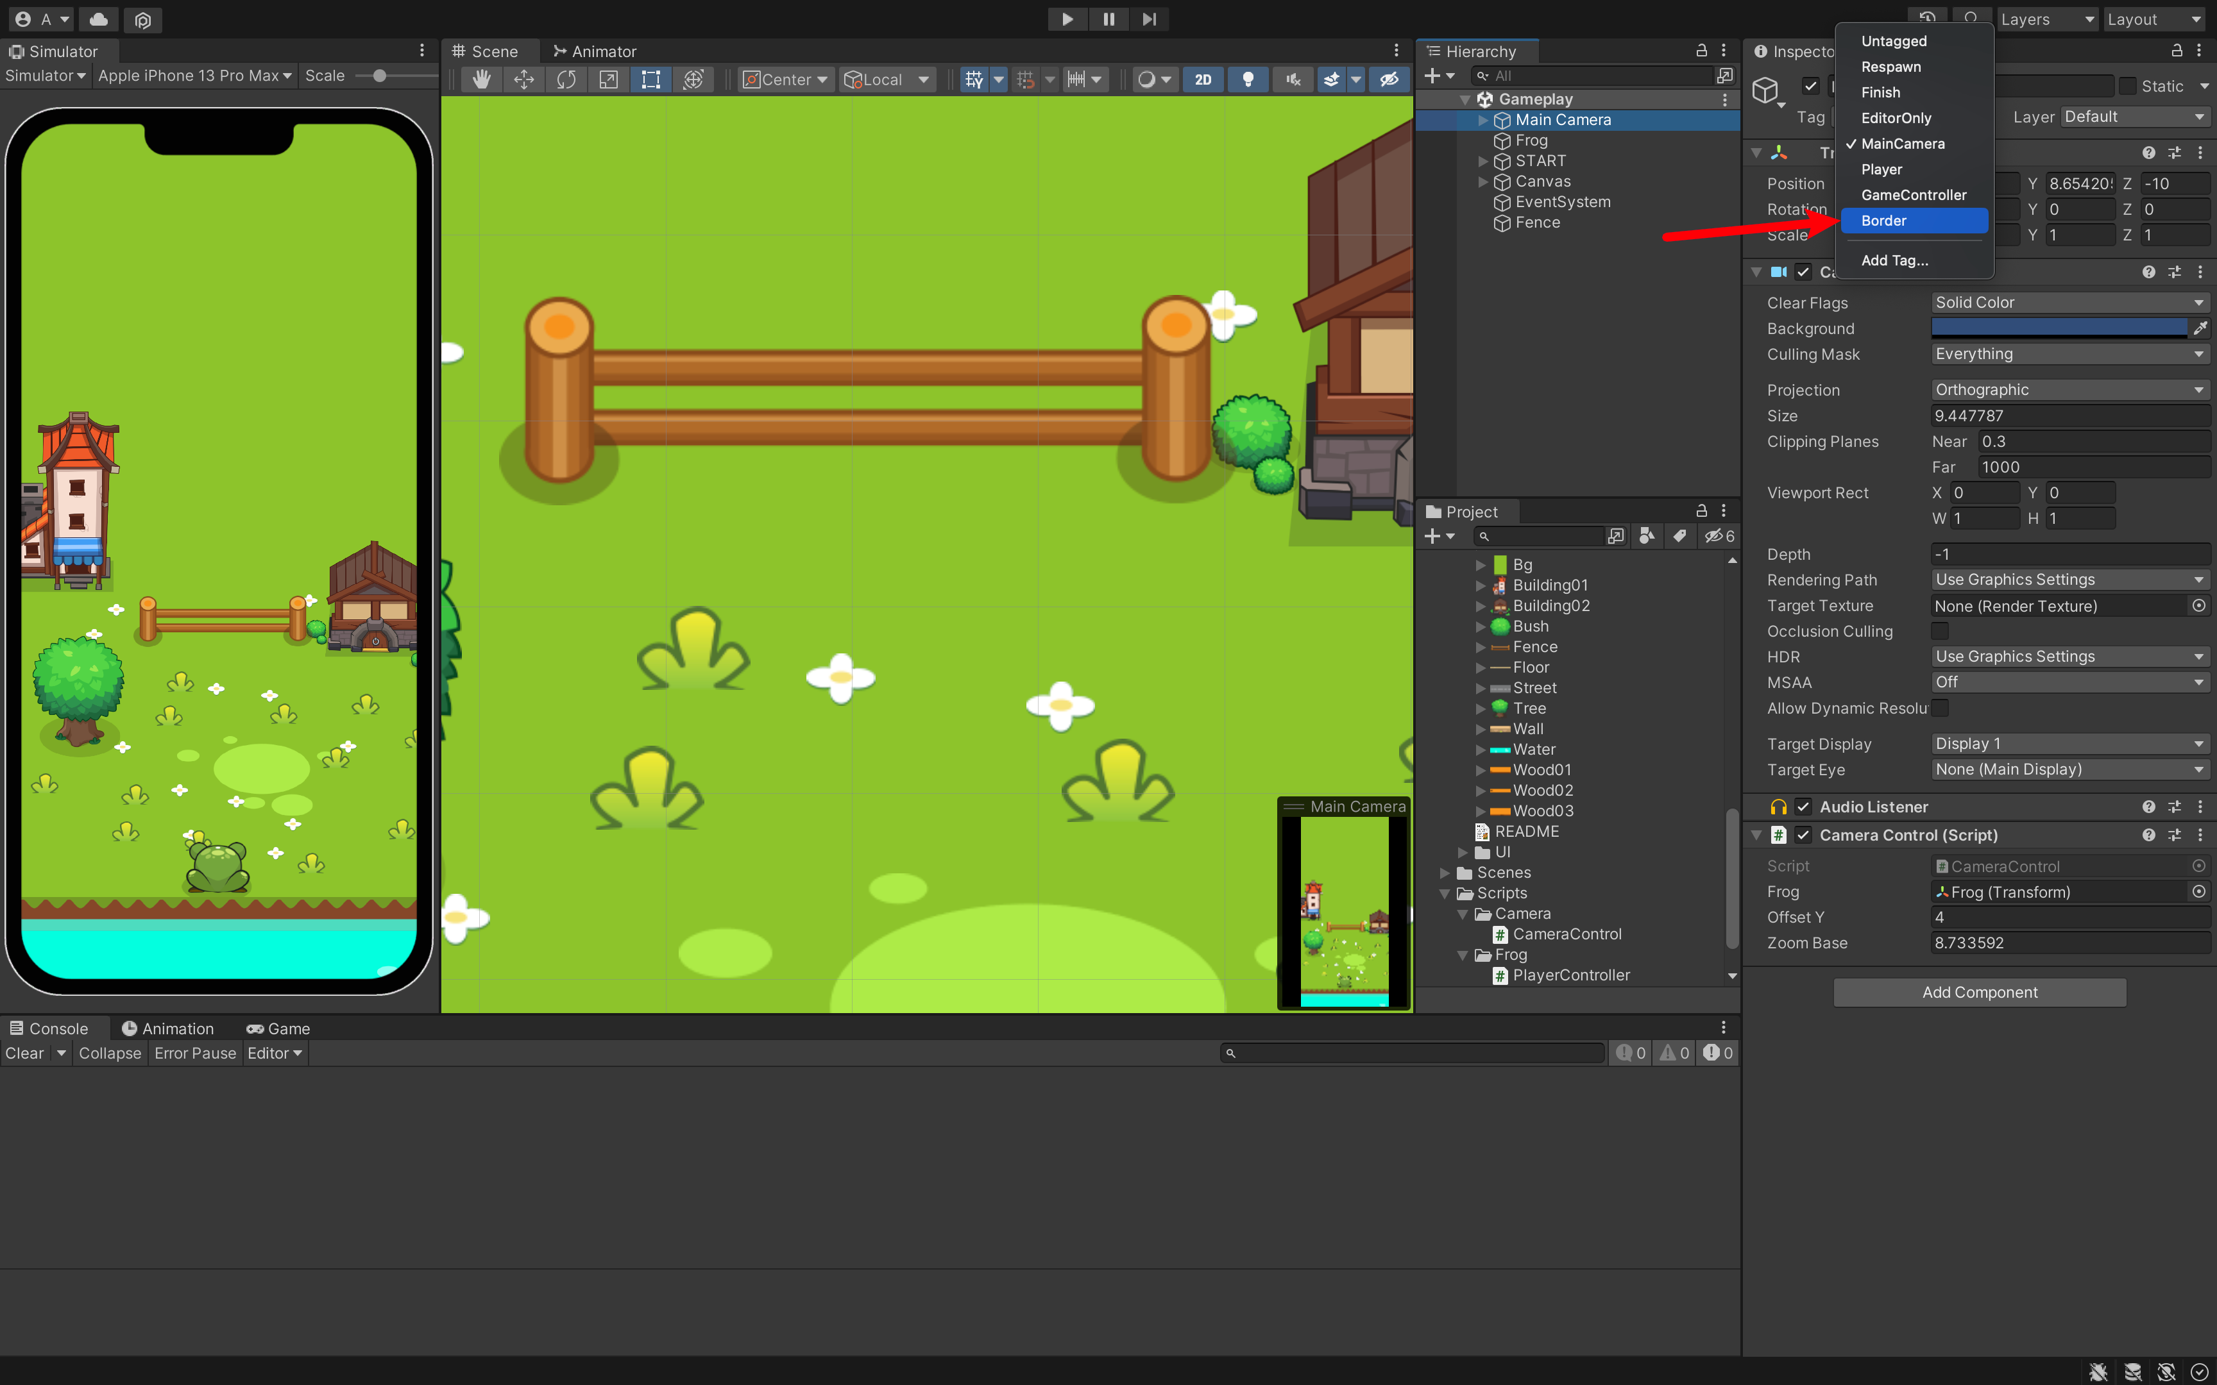Open the cloud services icon

(99, 19)
